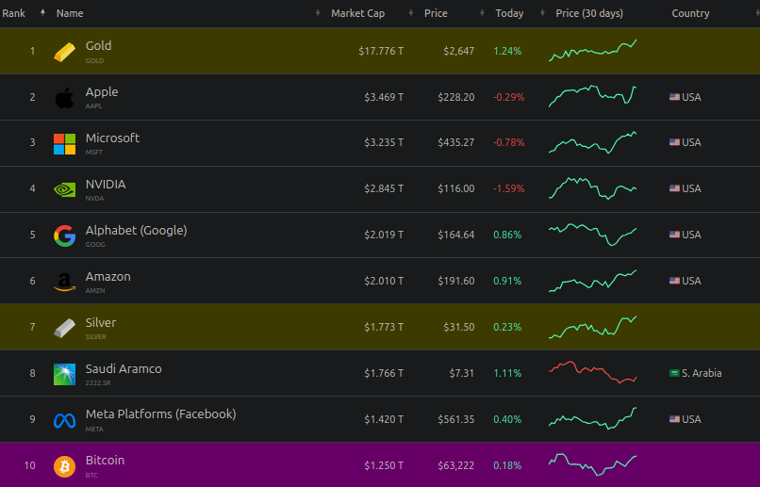Click the Google logo icon
This screenshot has height=487, width=760.
point(64,235)
